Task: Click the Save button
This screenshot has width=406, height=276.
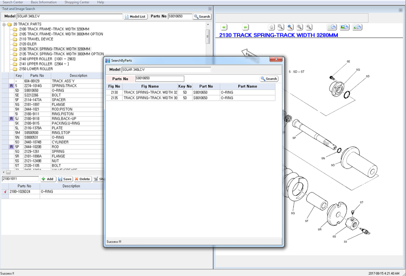Action: [65, 179]
